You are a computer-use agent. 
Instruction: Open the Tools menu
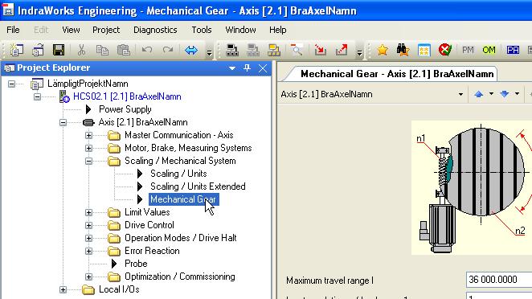tap(202, 30)
